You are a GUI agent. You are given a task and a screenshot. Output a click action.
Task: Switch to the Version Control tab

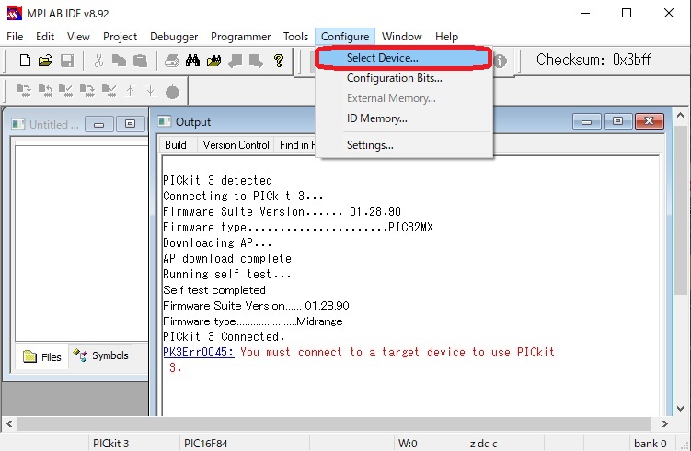click(x=236, y=145)
